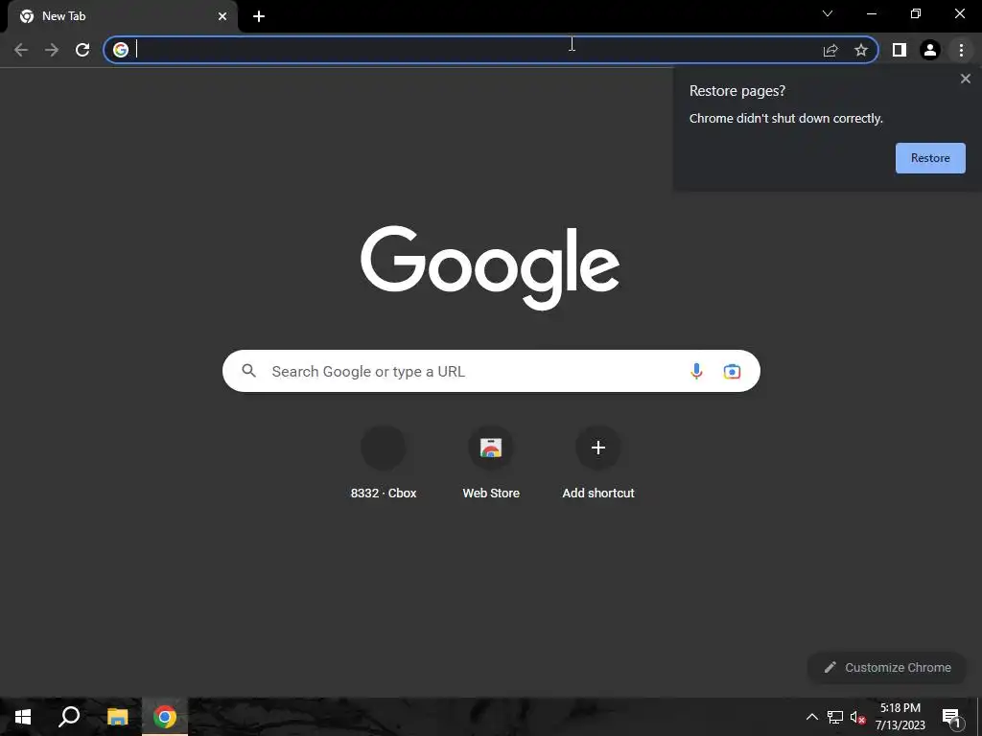Open the notification center icon

(951, 717)
